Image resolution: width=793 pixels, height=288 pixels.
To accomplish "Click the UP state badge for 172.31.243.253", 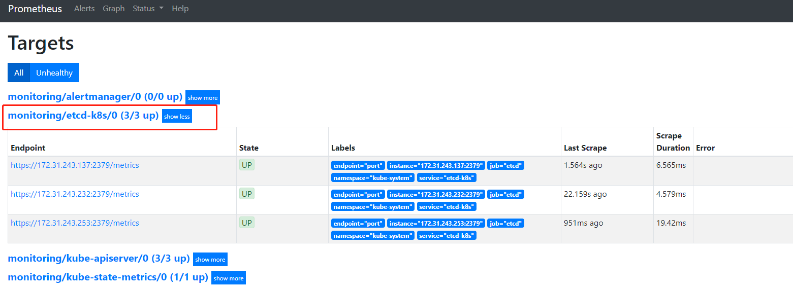I will (x=247, y=223).
